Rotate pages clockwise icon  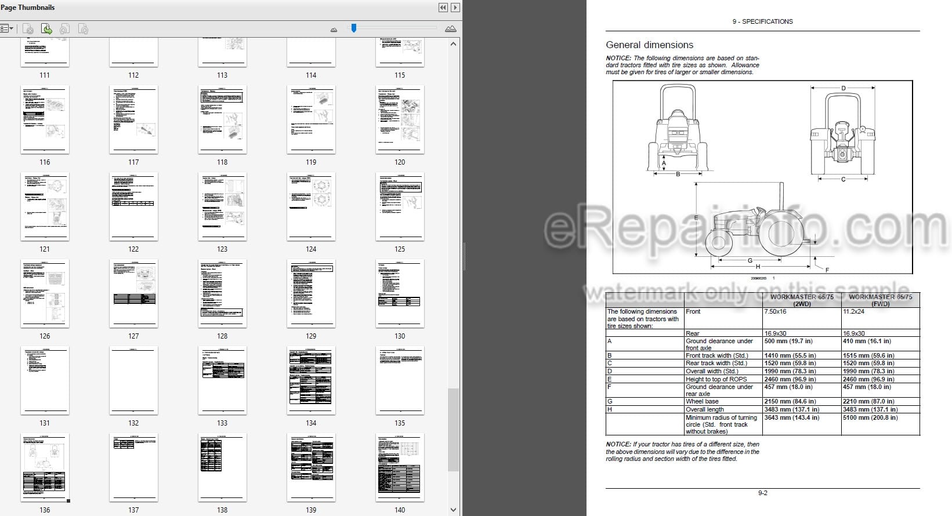click(x=83, y=28)
